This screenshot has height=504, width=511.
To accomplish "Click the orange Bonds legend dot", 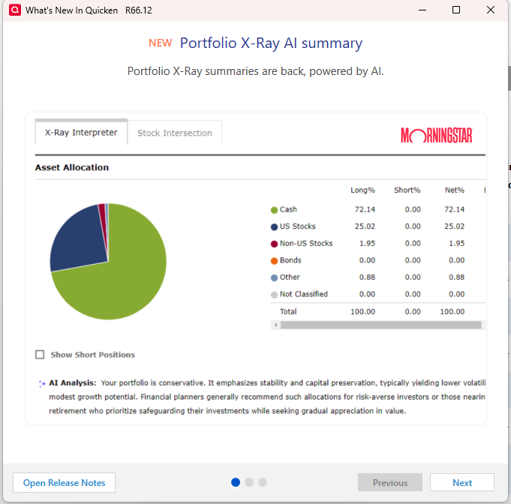I will 274,261.
